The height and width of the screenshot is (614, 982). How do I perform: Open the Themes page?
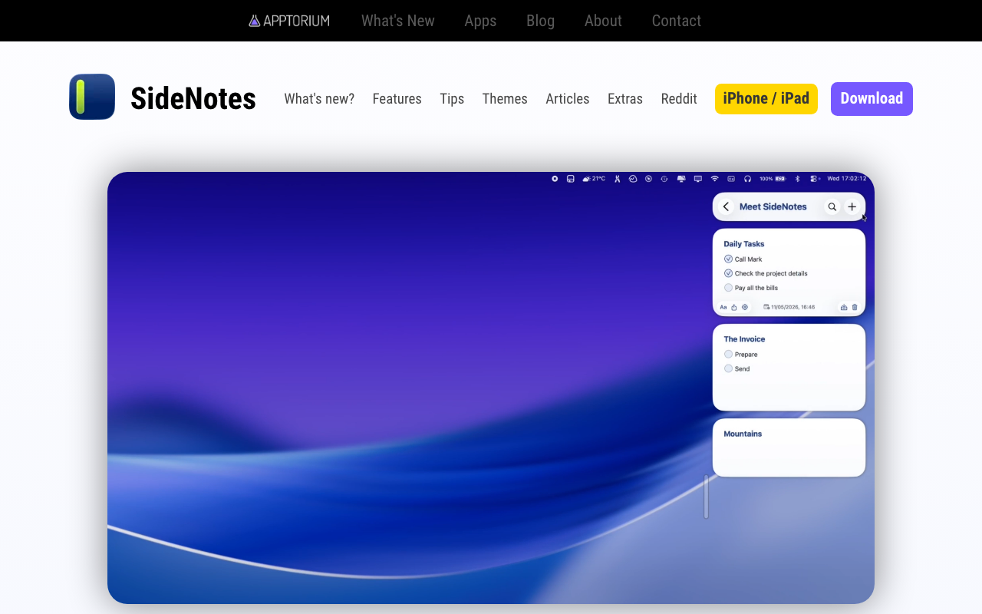[x=505, y=99]
